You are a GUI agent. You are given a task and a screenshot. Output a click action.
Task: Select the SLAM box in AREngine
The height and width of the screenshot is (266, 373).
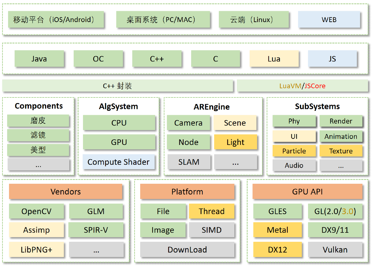[189, 162]
